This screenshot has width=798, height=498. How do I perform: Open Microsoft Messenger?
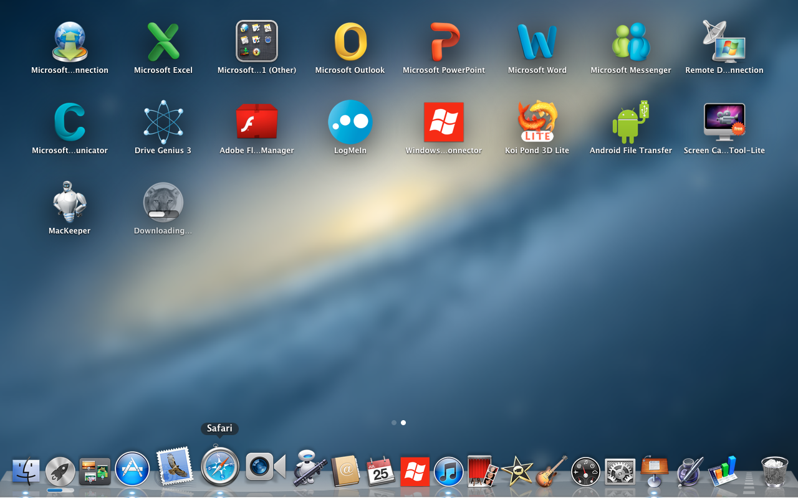tap(631, 42)
